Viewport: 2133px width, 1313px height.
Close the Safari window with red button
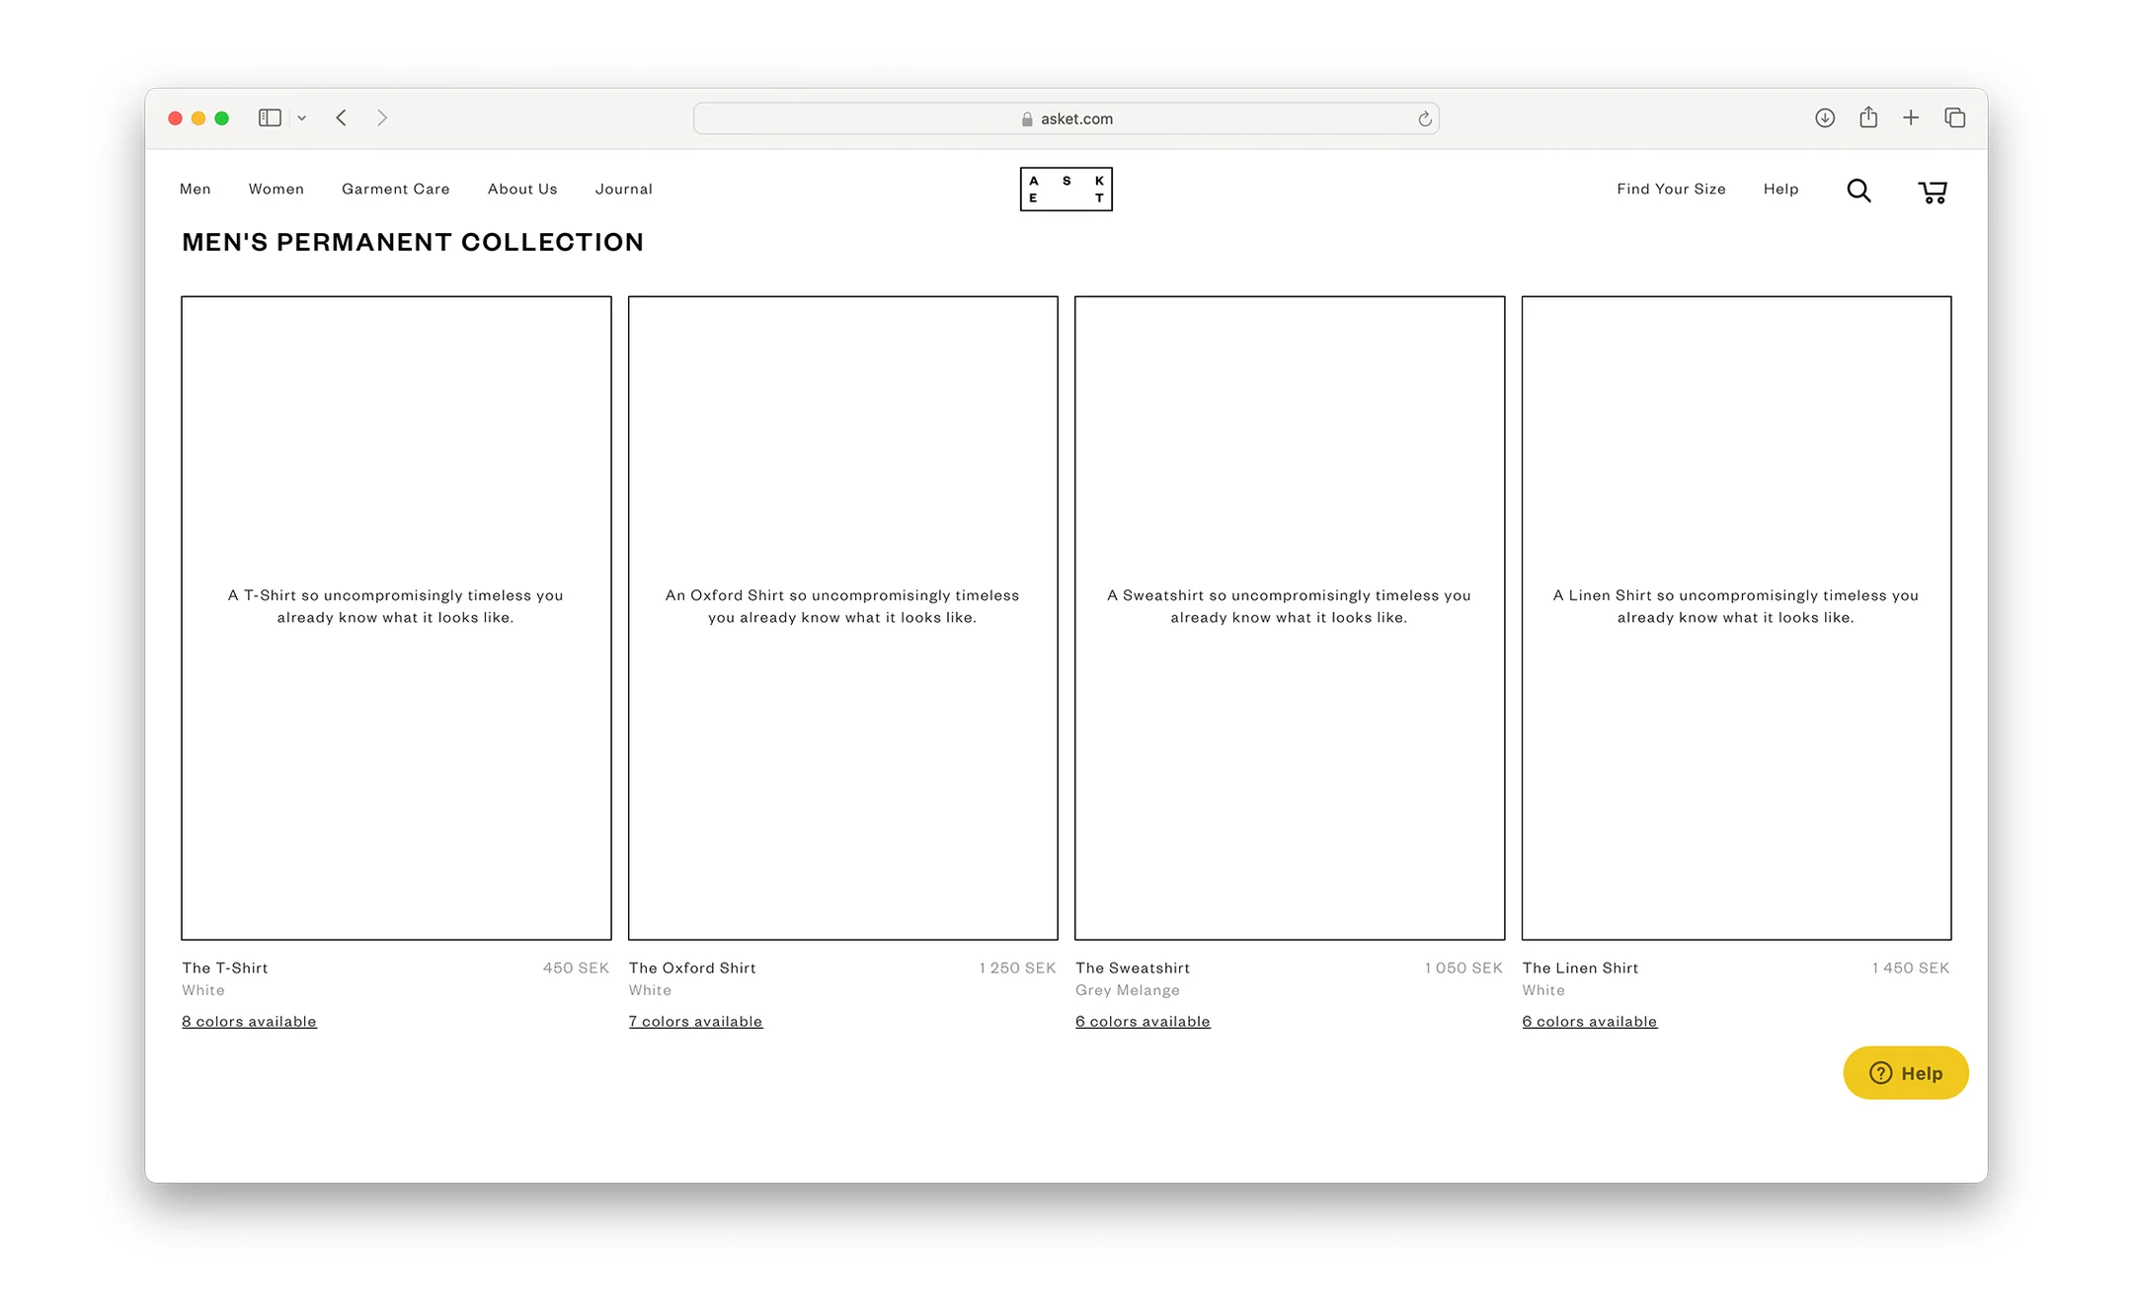point(175,118)
